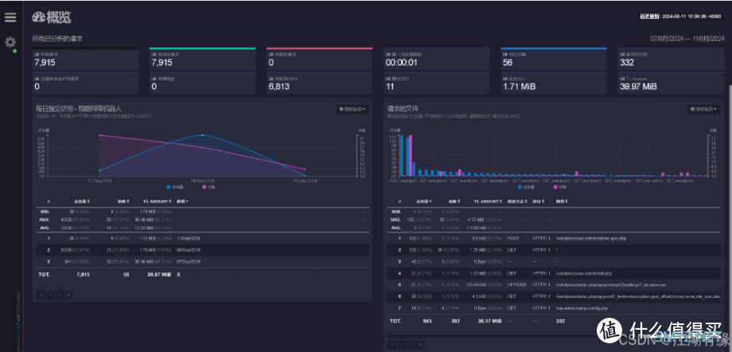
Task: Sort 每日独立访客 table by 数据 column
Action: pyautogui.click(x=182, y=201)
